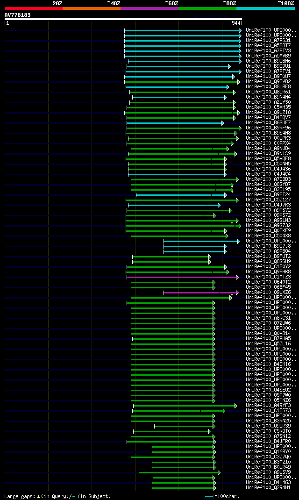Select the UniRef100_B8LRE8 label

[268, 87]
